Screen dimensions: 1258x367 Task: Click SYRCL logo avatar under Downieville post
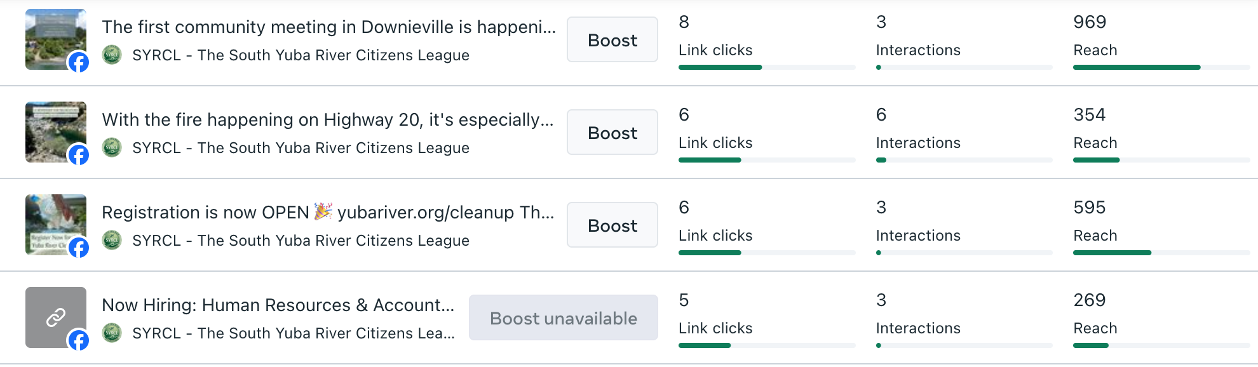(x=112, y=55)
